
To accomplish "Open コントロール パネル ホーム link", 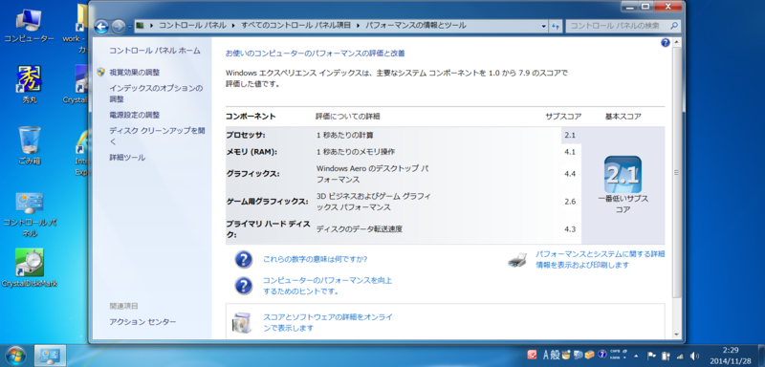I will point(155,51).
